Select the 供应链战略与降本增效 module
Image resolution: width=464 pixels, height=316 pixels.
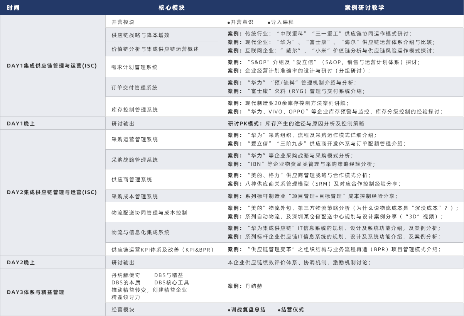tap(162, 35)
